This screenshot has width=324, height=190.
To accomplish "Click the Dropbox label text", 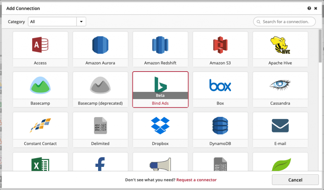I will click(x=160, y=143).
